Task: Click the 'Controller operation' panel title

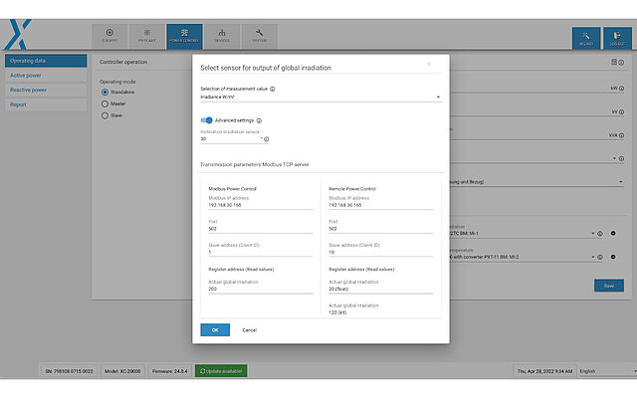Action: click(123, 62)
